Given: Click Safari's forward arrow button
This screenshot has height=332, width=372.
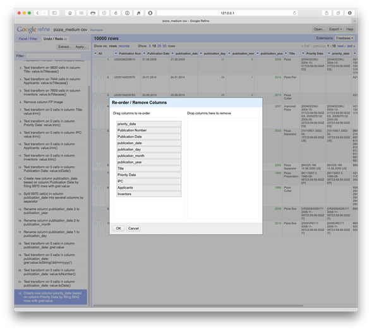Looking at the screenshot, I should point(44,13).
